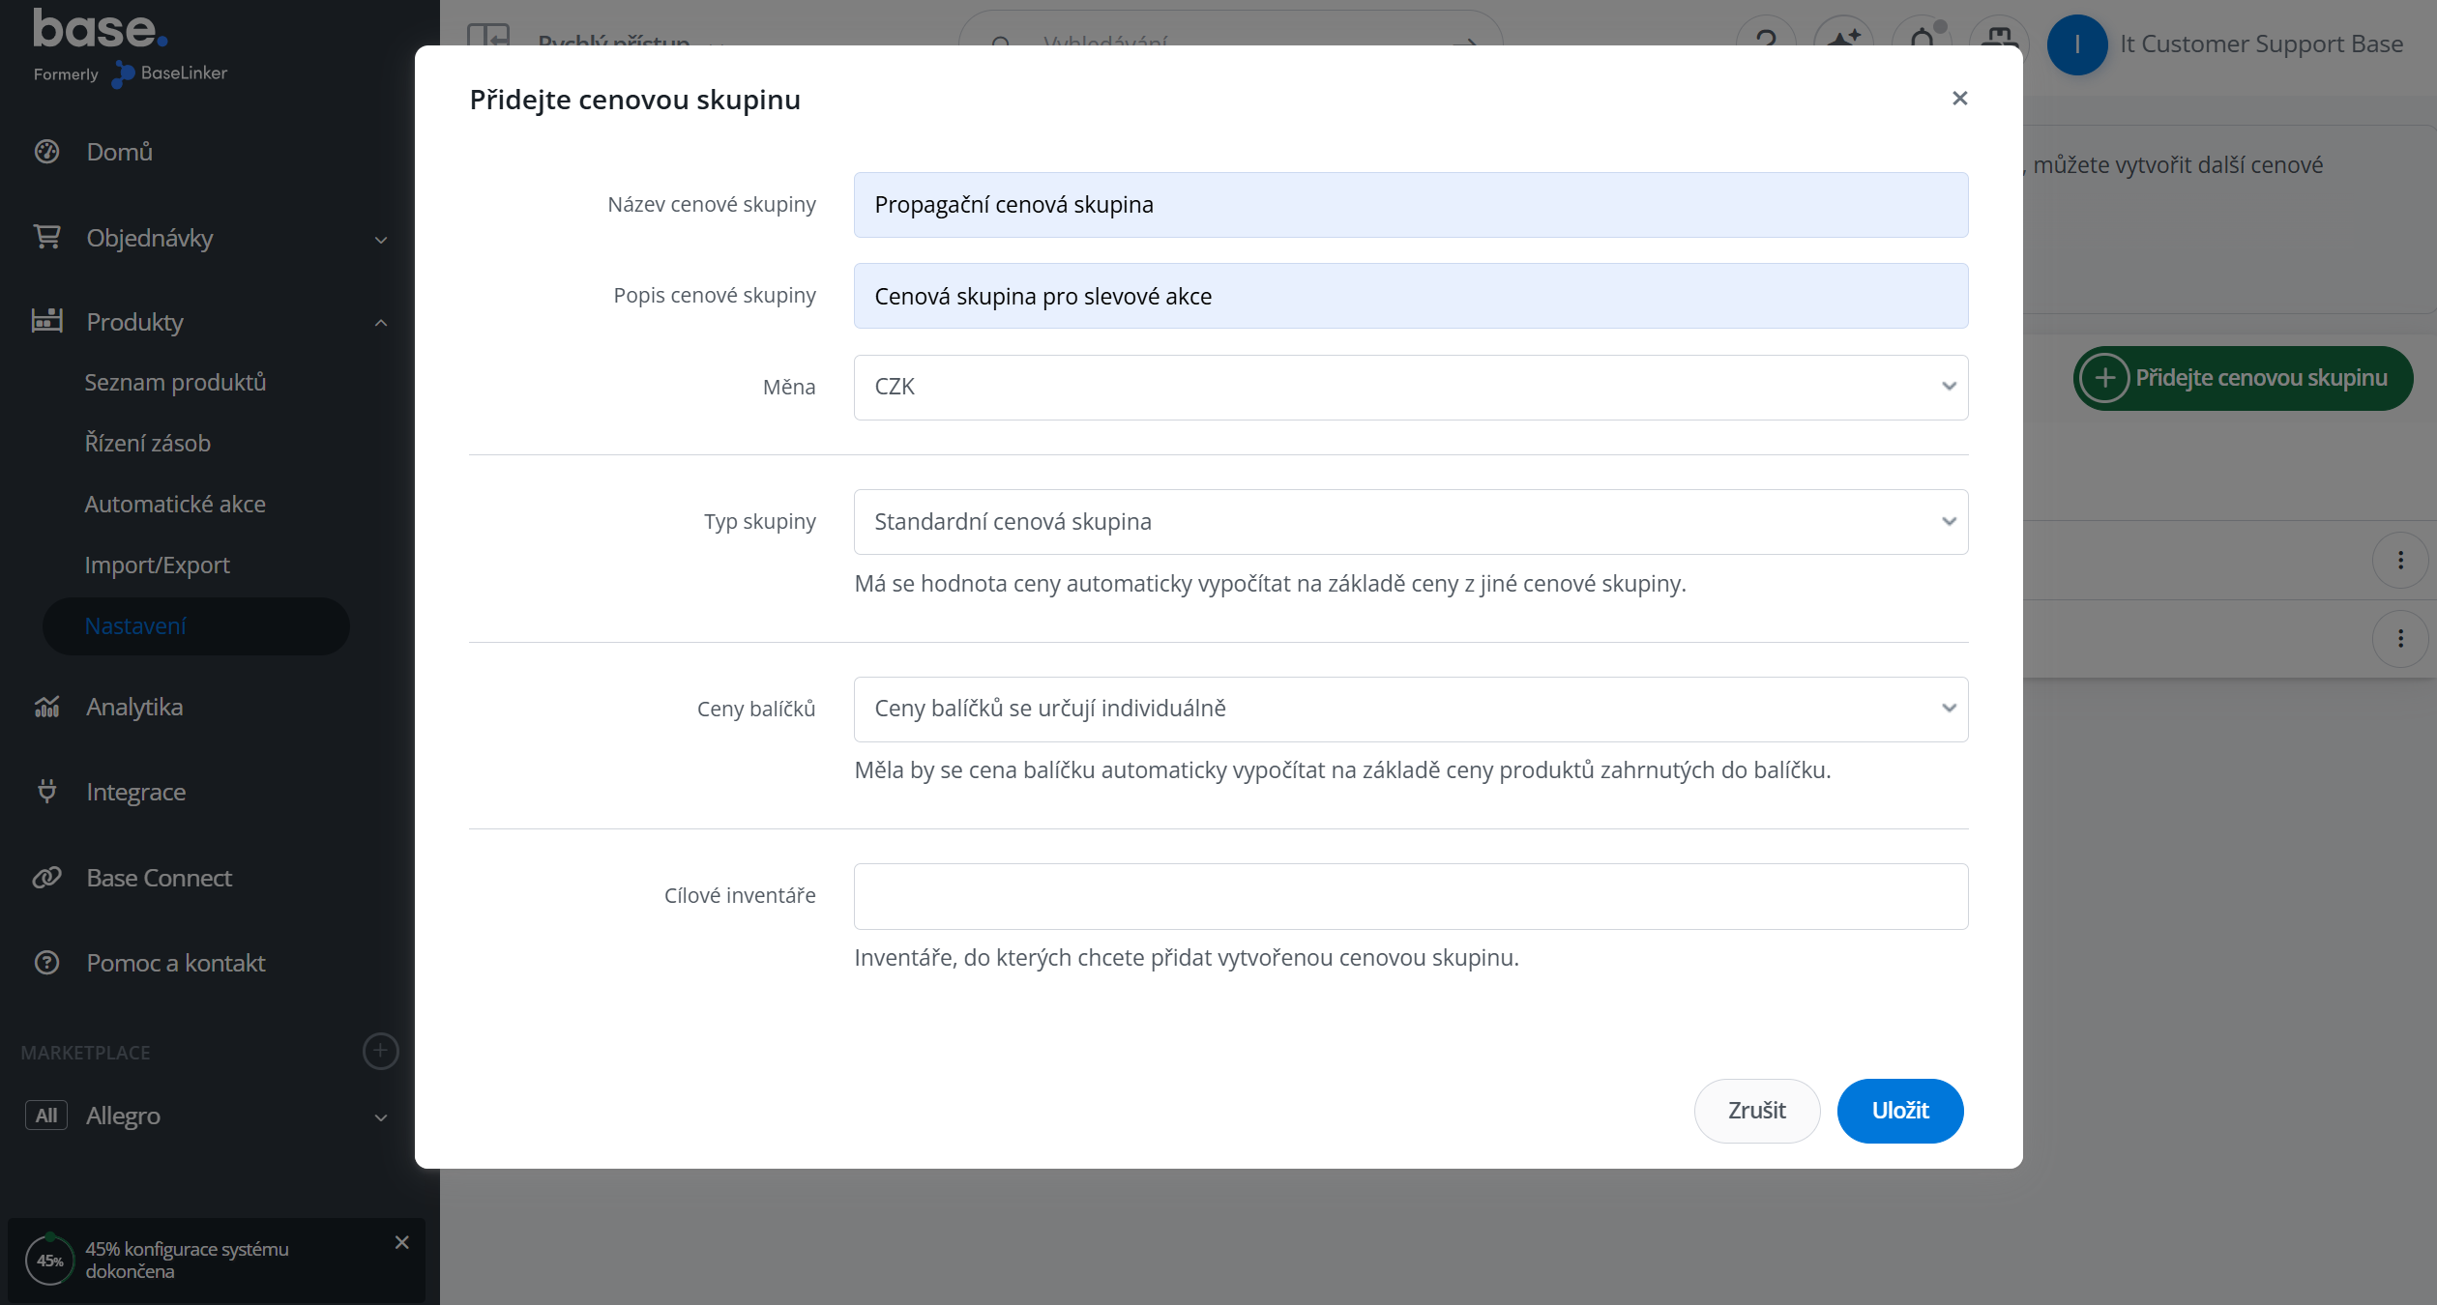Click the Produkty icon

(47, 321)
